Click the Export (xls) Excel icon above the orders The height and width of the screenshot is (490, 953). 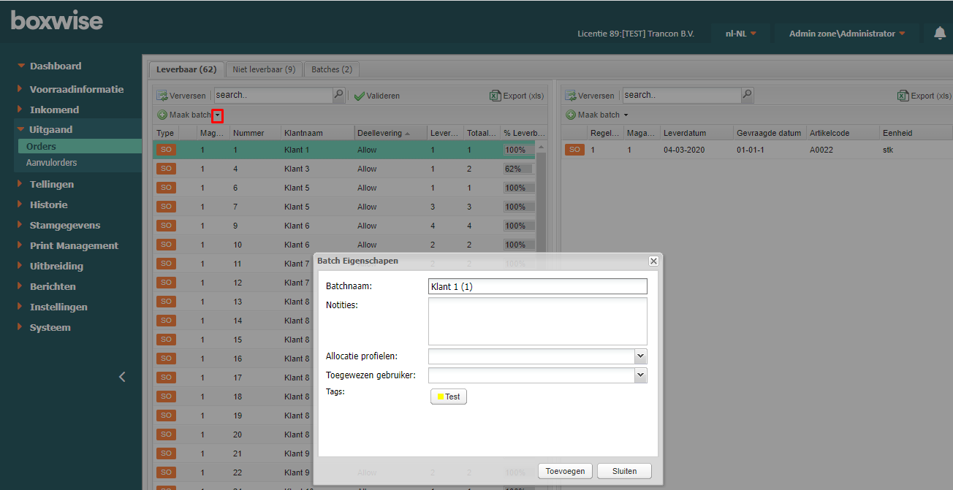(x=497, y=95)
